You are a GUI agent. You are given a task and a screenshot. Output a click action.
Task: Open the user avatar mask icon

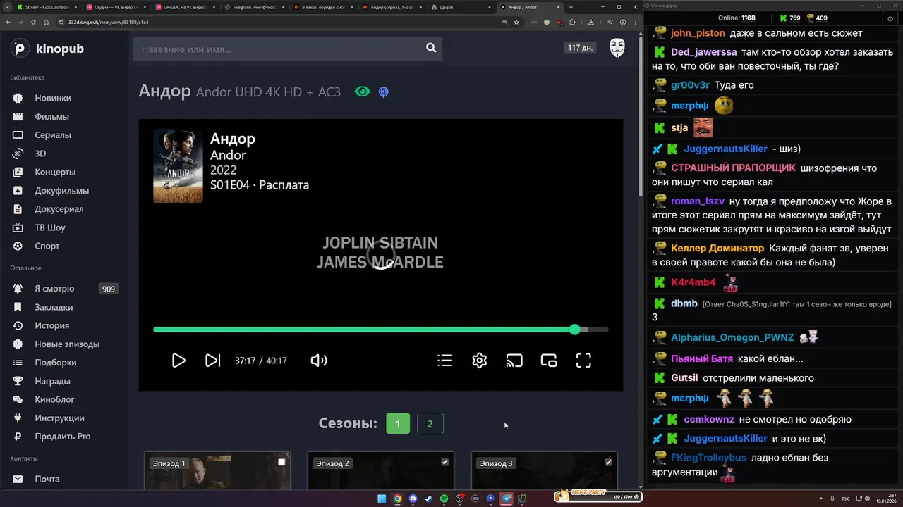(x=617, y=48)
